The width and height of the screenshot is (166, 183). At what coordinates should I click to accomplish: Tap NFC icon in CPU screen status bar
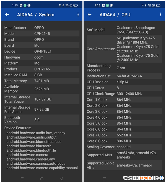tap(142, 5)
